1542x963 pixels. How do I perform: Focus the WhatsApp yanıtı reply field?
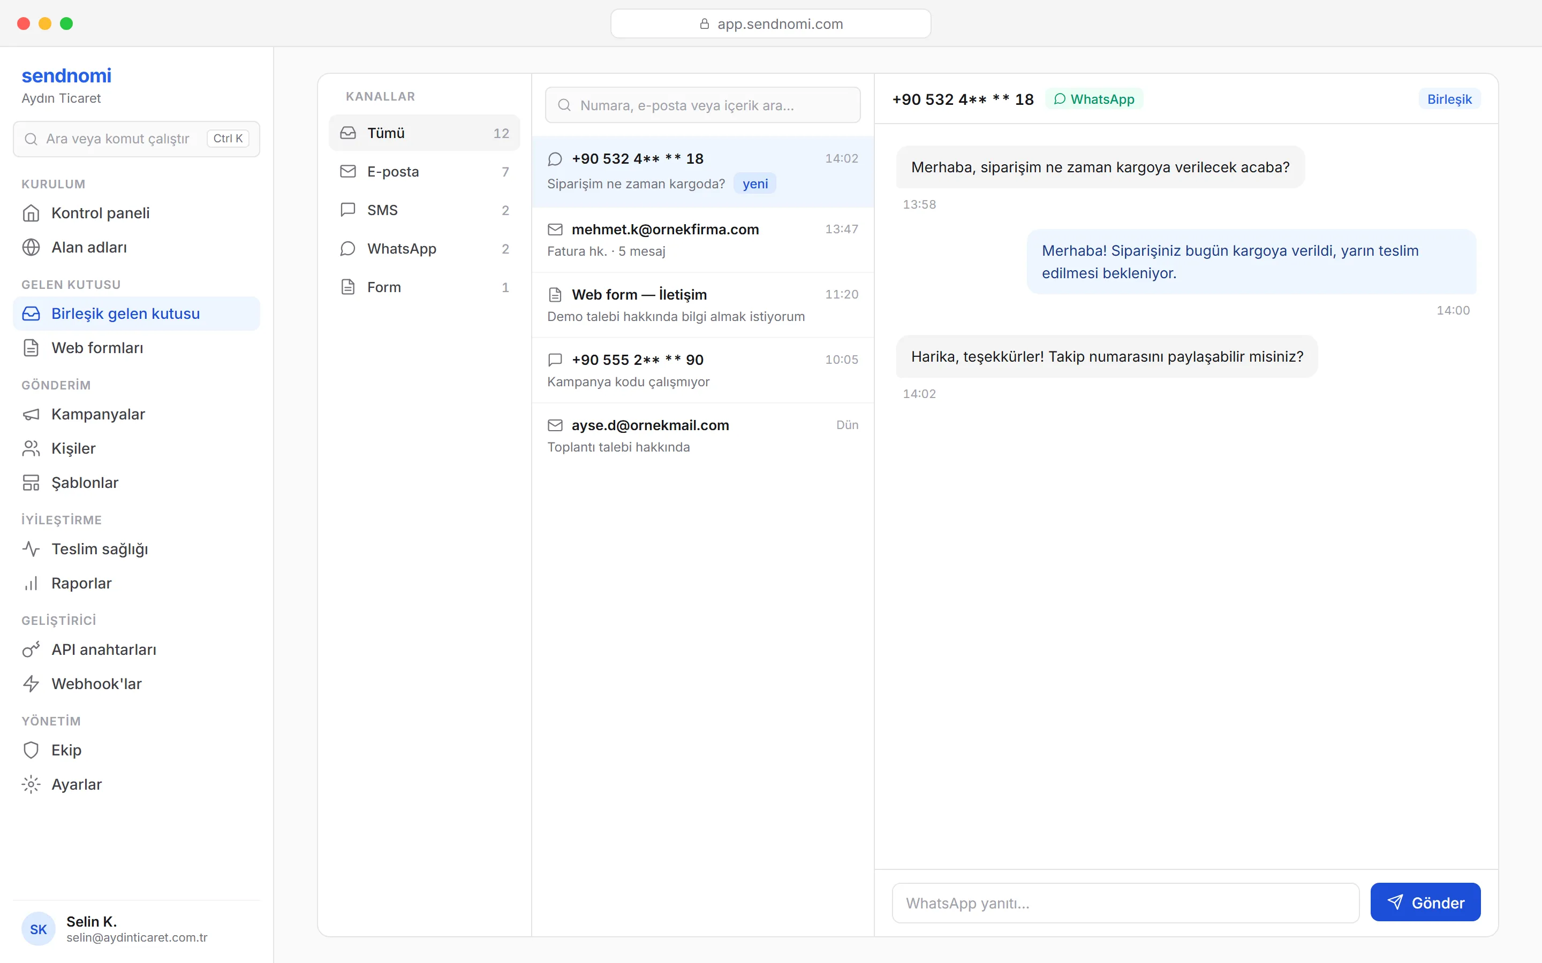coord(1125,903)
